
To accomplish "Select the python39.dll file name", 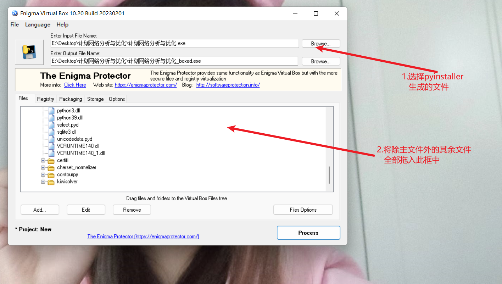I will [70, 118].
